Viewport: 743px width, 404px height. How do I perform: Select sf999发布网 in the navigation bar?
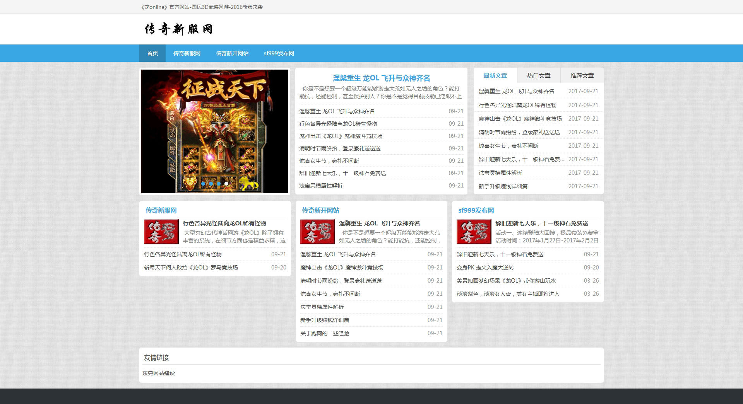click(x=279, y=53)
